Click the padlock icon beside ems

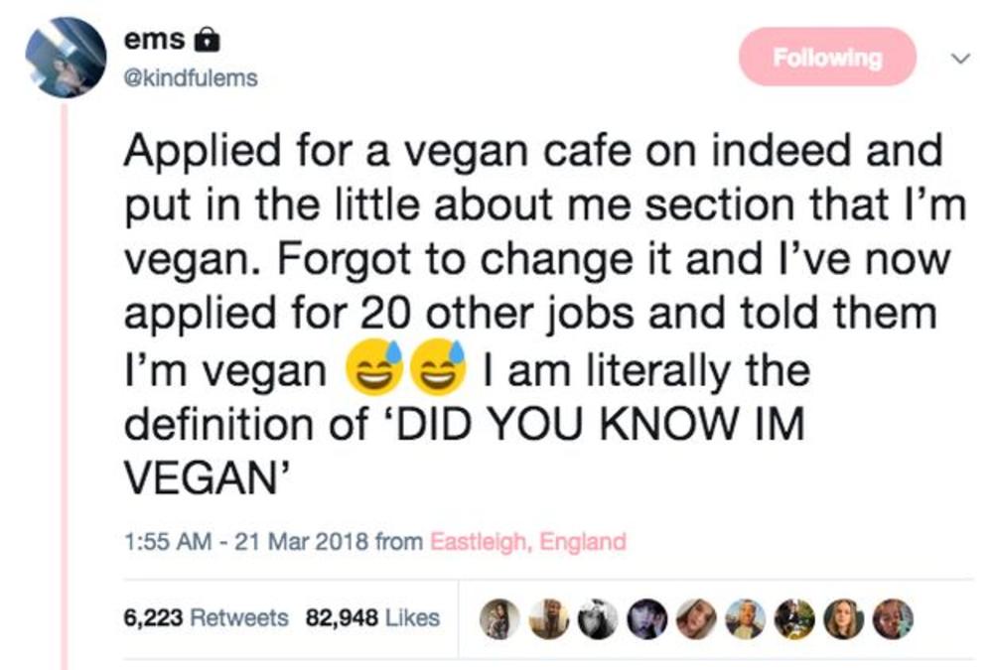206,40
